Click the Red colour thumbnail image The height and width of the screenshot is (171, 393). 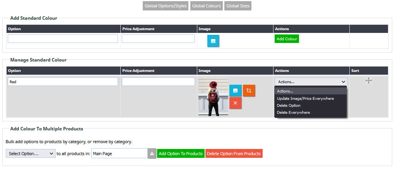pyautogui.click(x=213, y=97)
